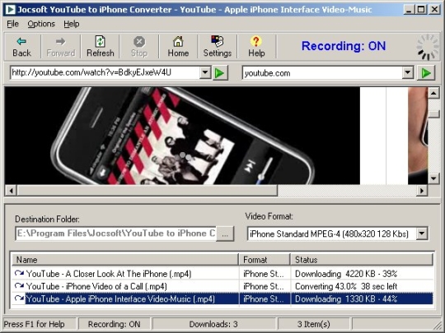Click Downloads: 3 in the status bar

pos(213,324)
